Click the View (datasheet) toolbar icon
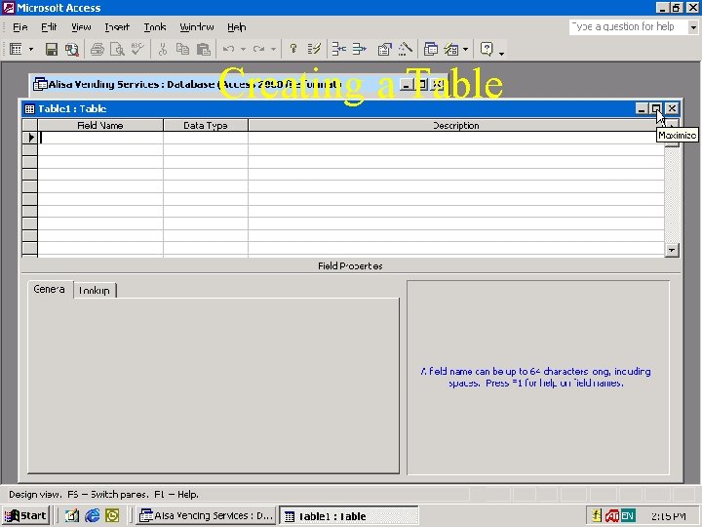Image resolution: width=702 pixels, height=527 pixels. click(16, 50)
